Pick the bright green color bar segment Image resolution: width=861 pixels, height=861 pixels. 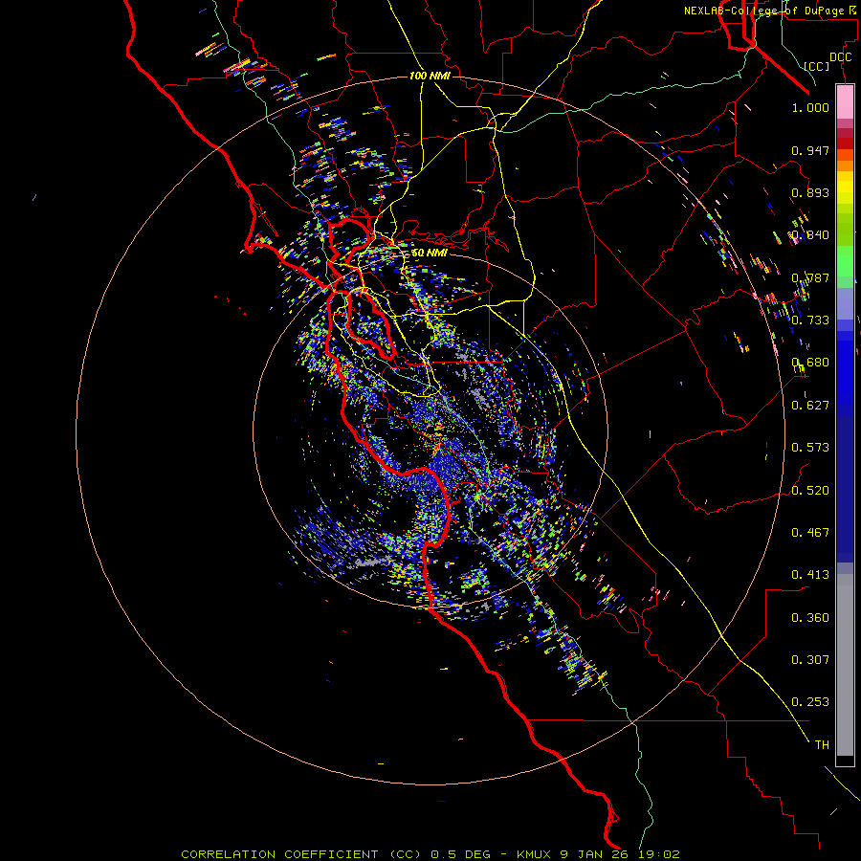845,261
